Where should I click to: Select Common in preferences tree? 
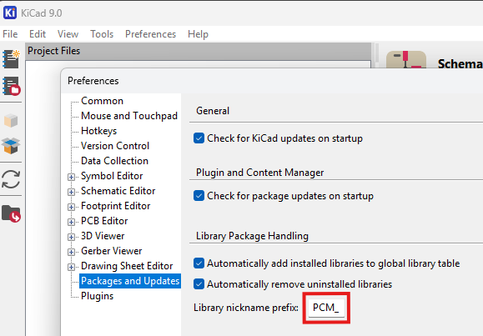point(102,101)
